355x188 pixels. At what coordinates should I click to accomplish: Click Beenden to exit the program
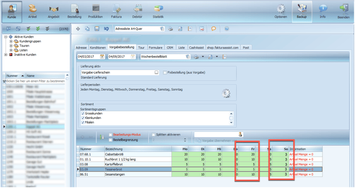pos(344,12)
